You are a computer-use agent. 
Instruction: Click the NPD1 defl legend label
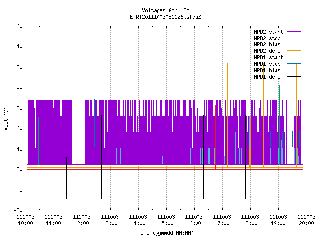pos(267,77)
